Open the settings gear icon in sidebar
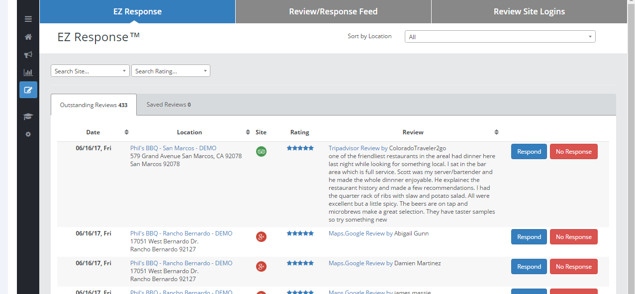 28,134
